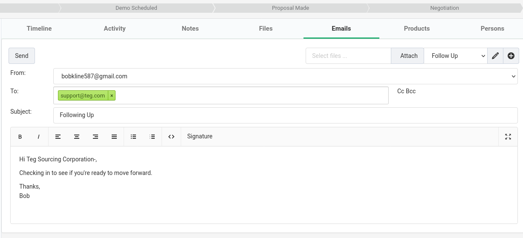Align text right in editor

pos(95,137)
